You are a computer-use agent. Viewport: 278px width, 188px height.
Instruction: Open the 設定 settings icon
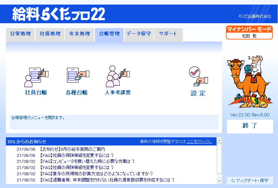click(x=199, y=77)
